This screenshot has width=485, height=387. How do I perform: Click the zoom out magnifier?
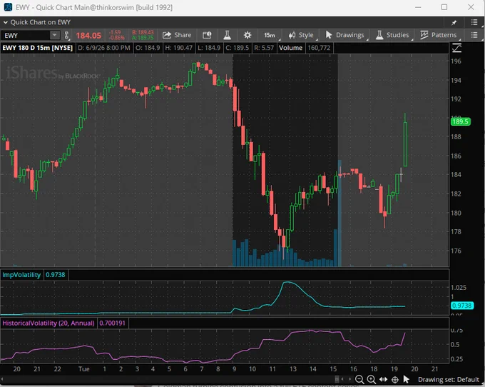359,379
